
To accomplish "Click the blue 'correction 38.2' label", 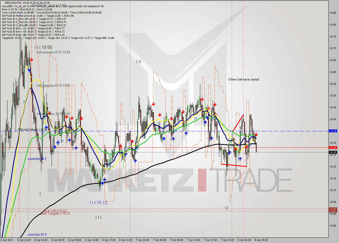I will pyautogui.click(x=37, y=159).
